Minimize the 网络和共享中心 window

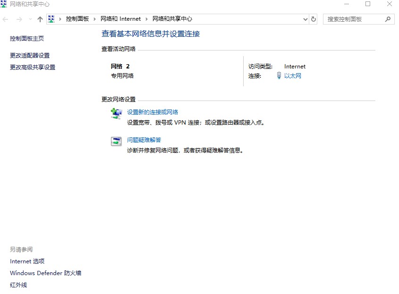(x=346, y=4)
